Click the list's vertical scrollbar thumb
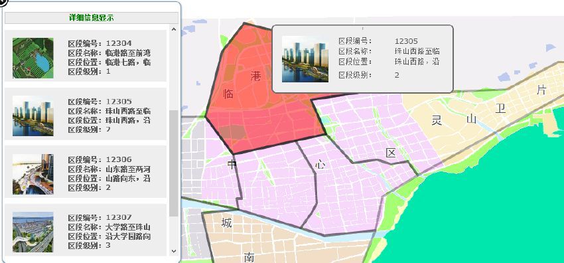 [x=174, y=163]
